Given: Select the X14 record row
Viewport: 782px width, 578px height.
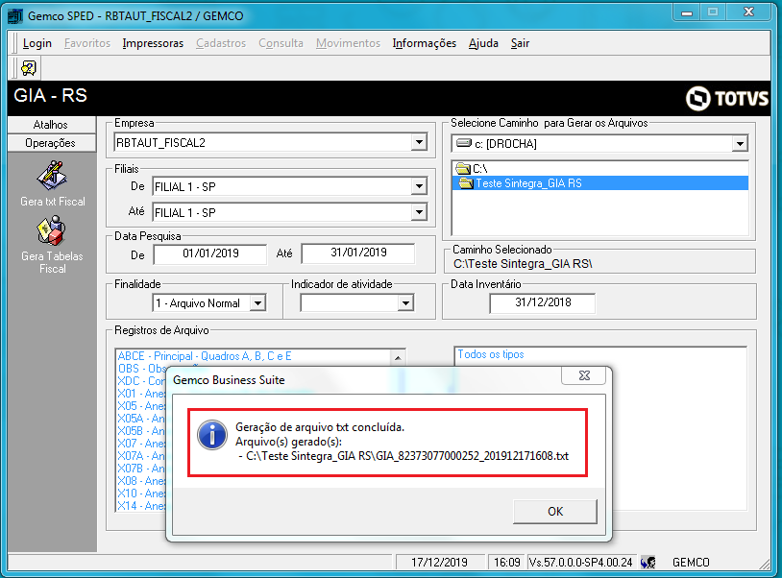Looking at the screenshot, I should click(x=141, y=506).
